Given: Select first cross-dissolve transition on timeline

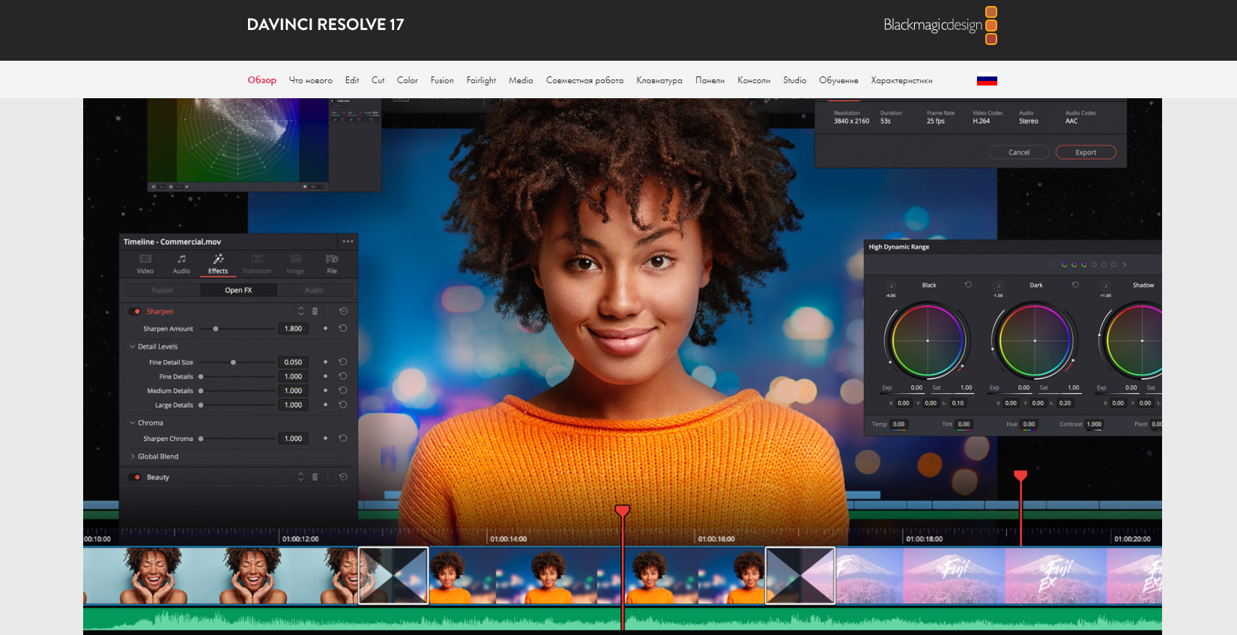Looking at the screenshot, I should point(393,576).
